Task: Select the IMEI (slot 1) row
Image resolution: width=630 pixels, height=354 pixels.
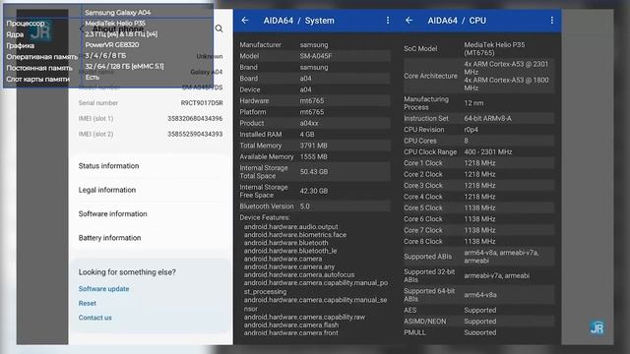Action: coord(151,118)
